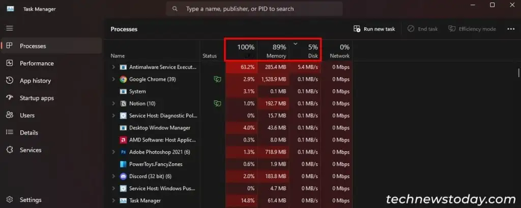Click the Desktop Window Manager icon
The image size is (521, 208).
123,128
